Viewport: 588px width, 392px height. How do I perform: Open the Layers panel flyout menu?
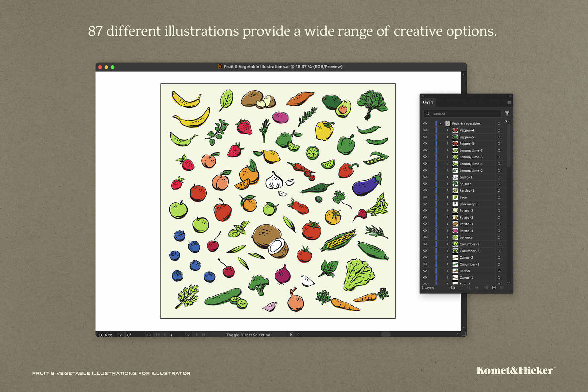click(509, 102)
